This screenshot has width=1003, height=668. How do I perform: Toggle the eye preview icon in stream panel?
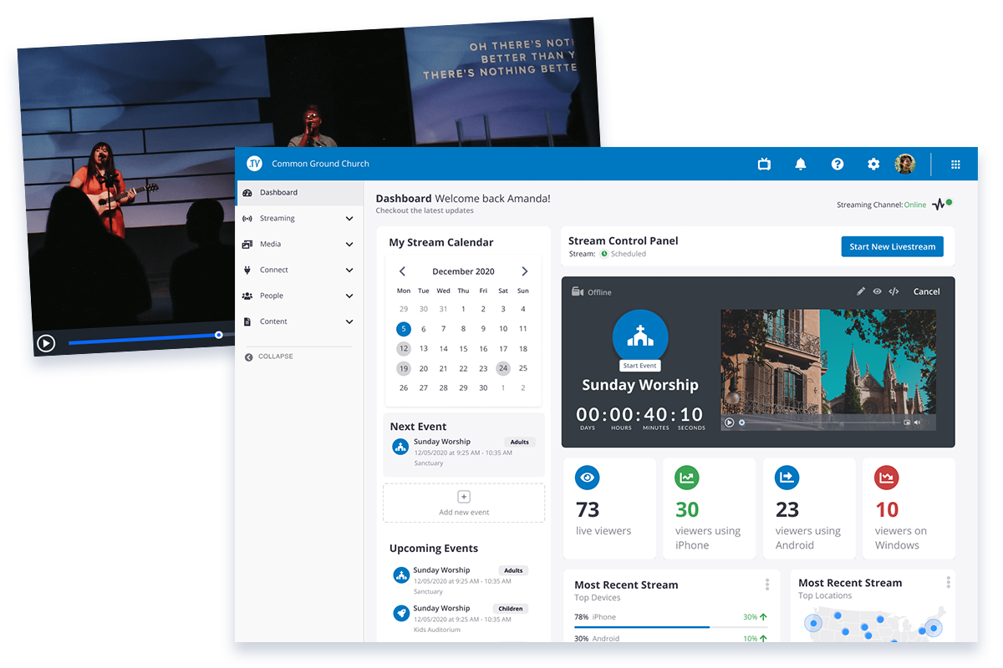pyautogui.click(x=878, y=291)
